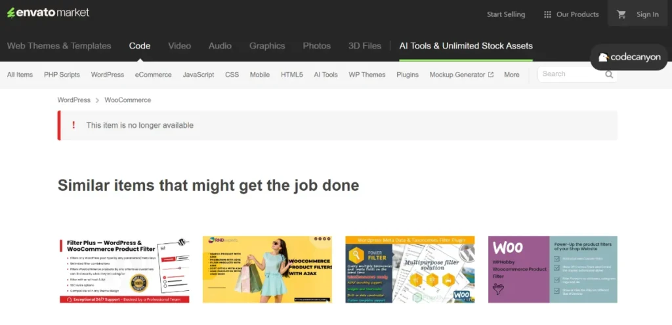Open AI Tools & Unlimited Stock Assets

tap(466, 46)
